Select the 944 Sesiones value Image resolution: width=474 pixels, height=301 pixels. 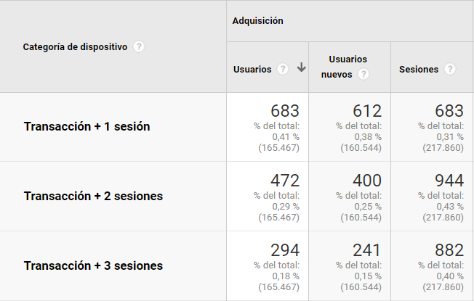pos(449,181)
